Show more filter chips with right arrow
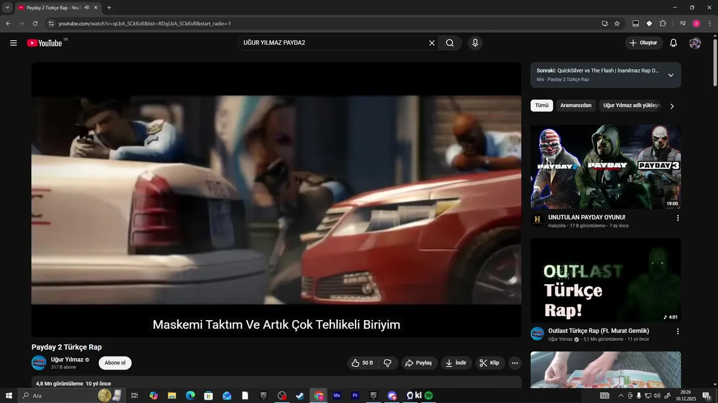This screenshot has height=403, width=718. [672, 106]
